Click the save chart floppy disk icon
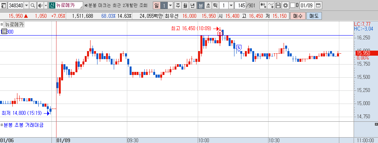378x143 pixels. pyautogui.click(x=279, y=5)
